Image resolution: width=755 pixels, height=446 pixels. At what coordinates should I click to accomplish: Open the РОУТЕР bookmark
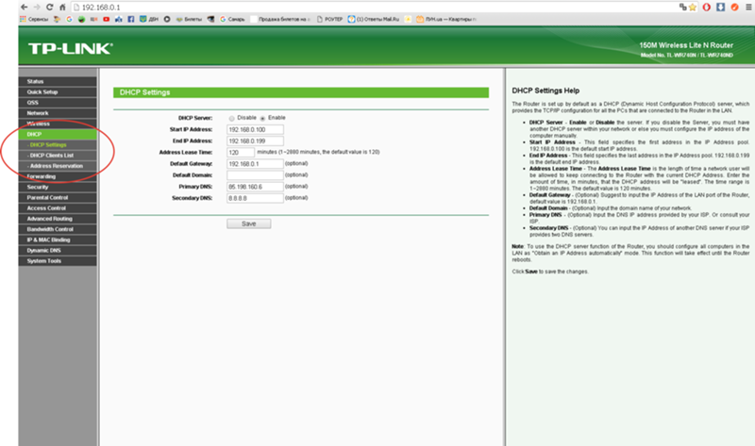pos(329,19)
